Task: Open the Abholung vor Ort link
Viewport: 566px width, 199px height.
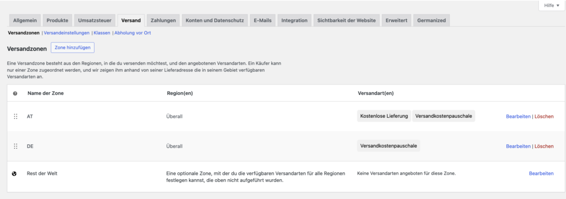Action: click(x=133, y=33)
